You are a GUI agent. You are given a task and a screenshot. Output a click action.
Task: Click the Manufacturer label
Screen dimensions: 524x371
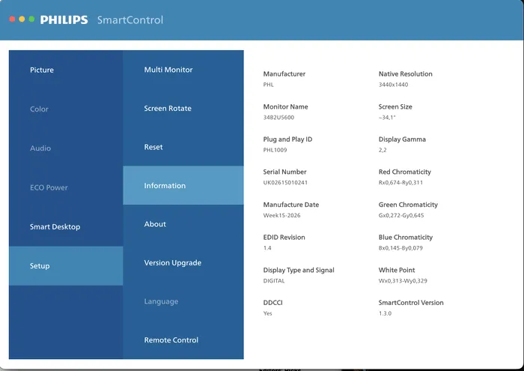pyautogui.click(x=284, y=74)
